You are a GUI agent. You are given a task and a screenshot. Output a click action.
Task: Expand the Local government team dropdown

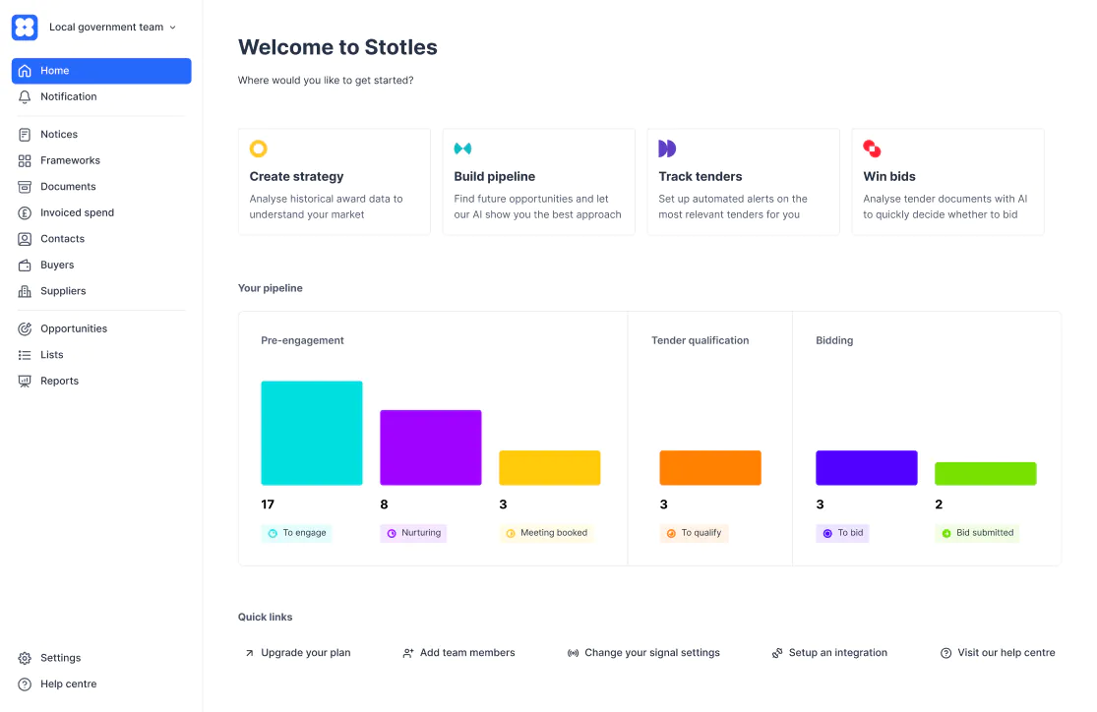coord(112,28)
